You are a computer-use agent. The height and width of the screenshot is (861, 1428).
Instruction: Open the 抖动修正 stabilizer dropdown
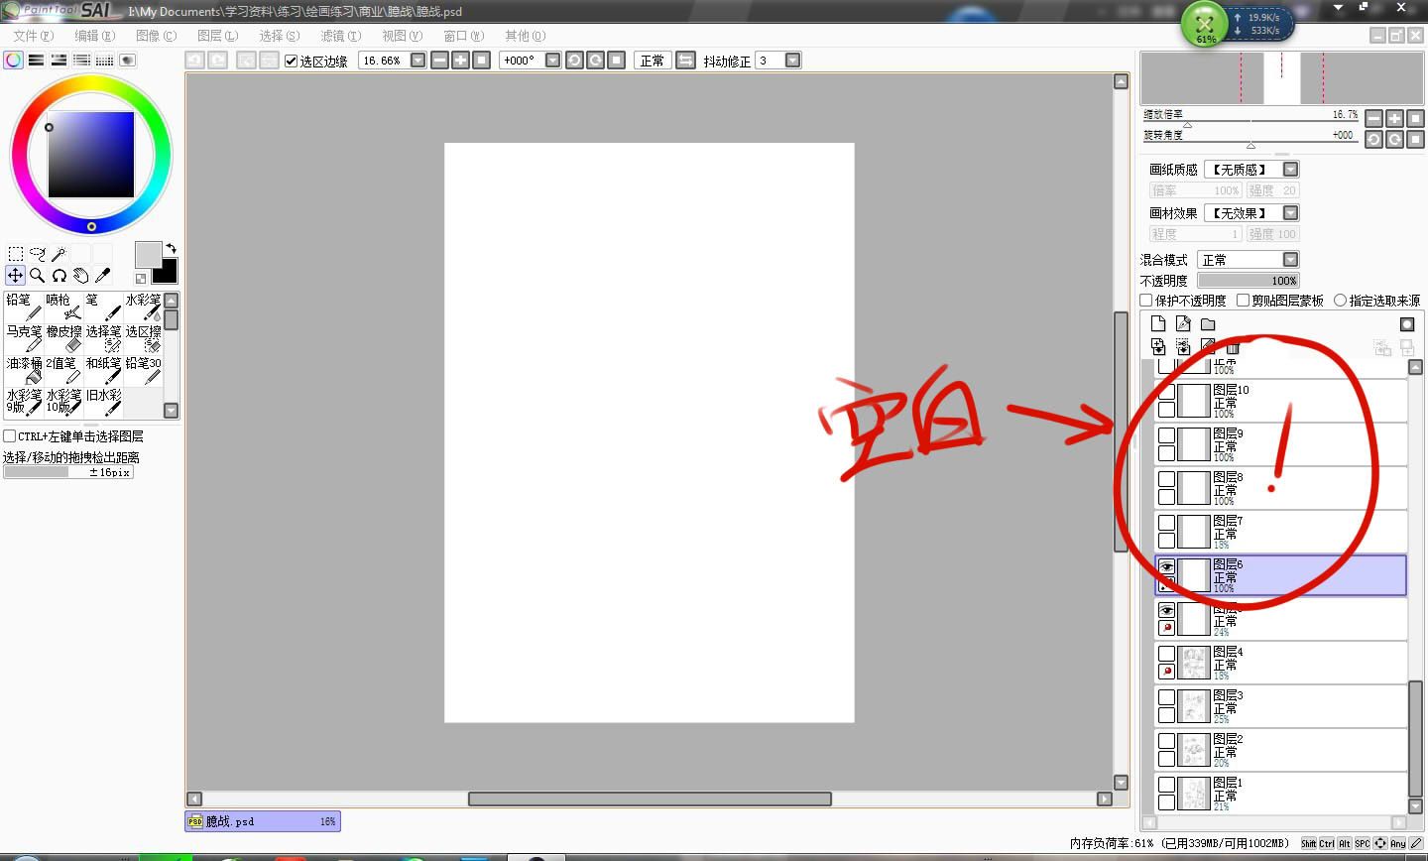pos(792,61)
